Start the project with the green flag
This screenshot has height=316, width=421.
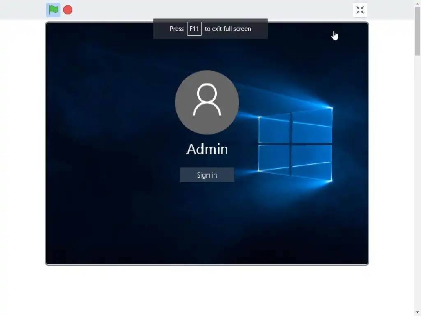click(x=53, y=10)
